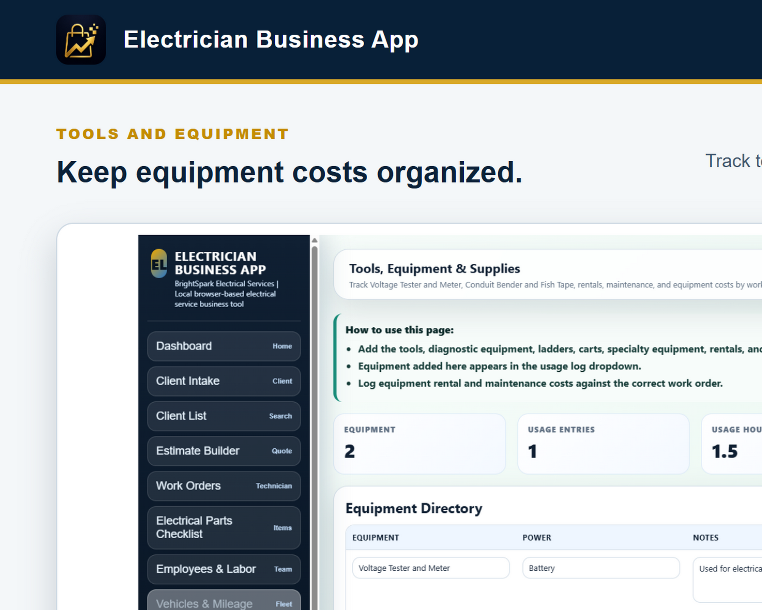Click the equipment notes text box
Screen dimensions: 762x610
(727, 579)
